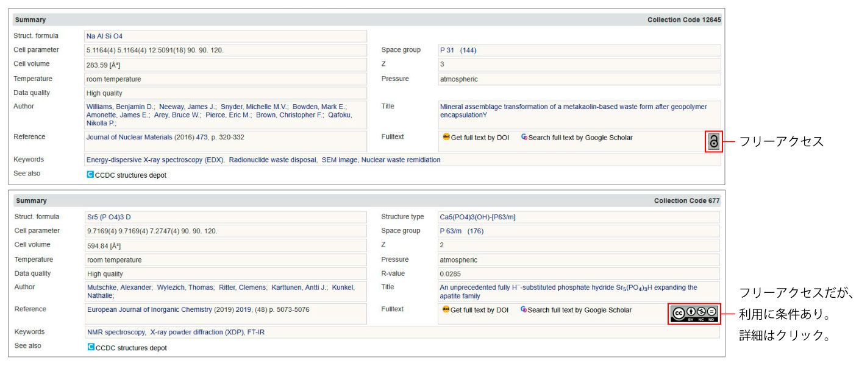Click the open access padlock icon
Screen dimensions: 859x366
[x=713, y=141]
